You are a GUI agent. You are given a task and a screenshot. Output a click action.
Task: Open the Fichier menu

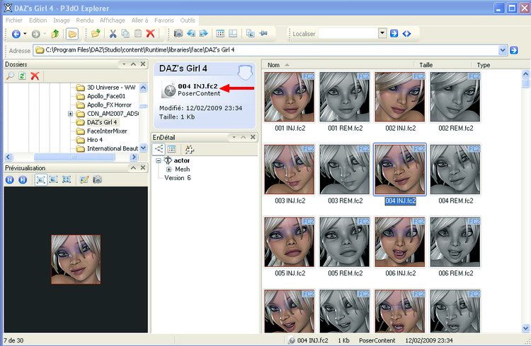14,20
